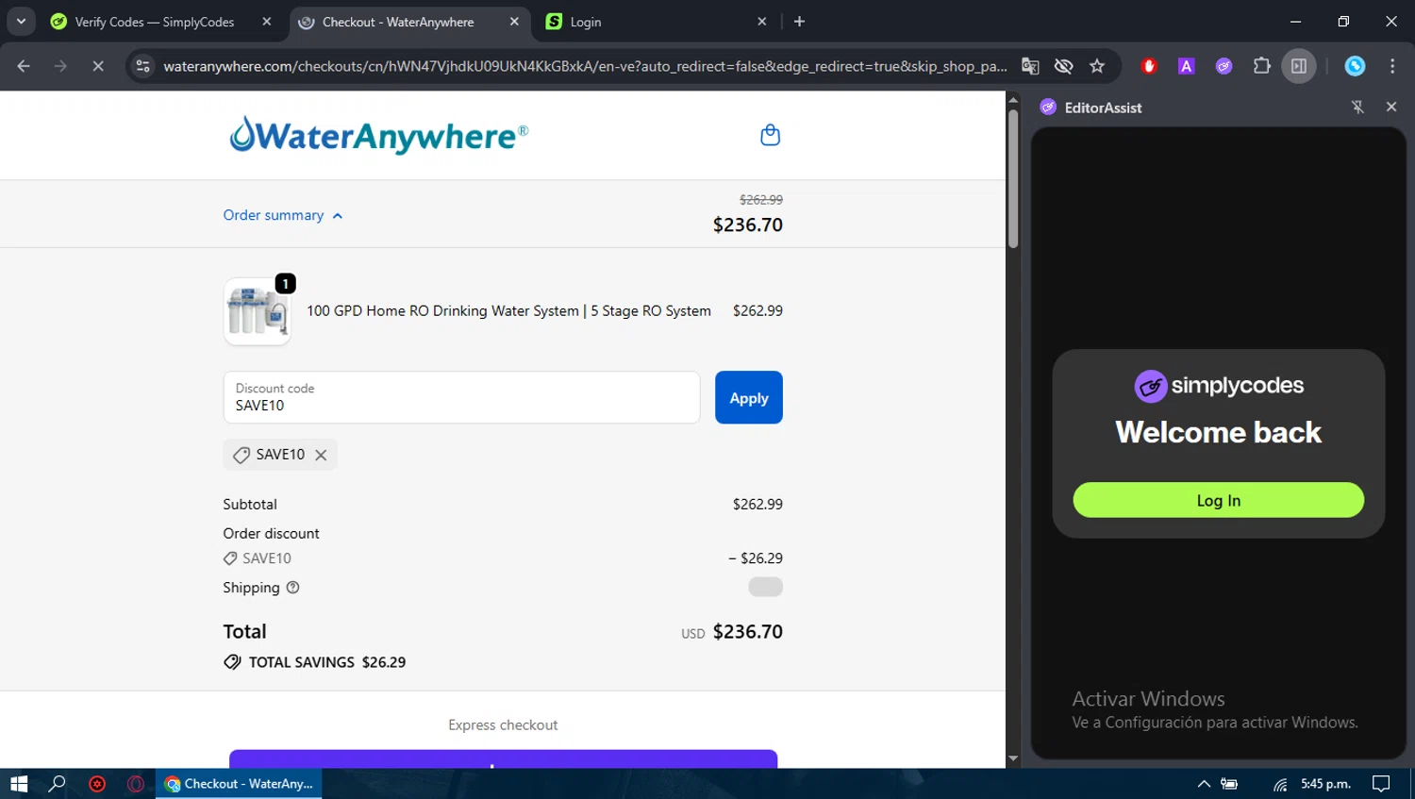The width and height of the screenshot is (1415, 799).
Task: Click into the Discount code field
Action: (461, 397)
